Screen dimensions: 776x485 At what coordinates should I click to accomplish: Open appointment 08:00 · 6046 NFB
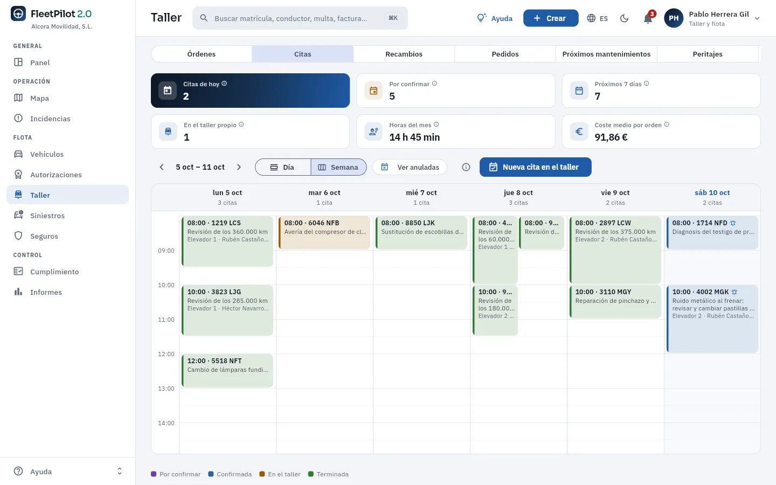[324, 233]
